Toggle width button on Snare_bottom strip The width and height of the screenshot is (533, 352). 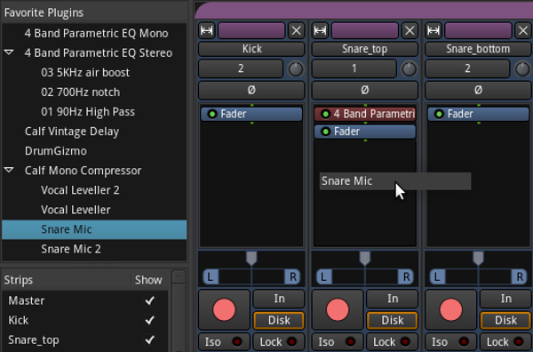point(434,31)
